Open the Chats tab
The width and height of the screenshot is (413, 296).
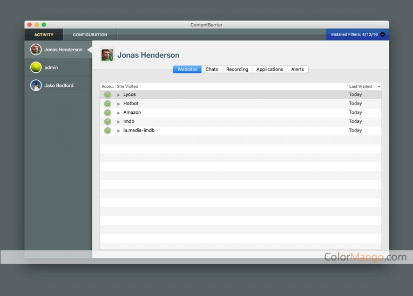[x=212, y=70]
